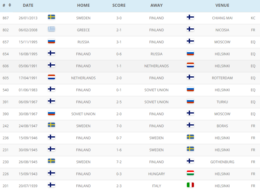The image size is (260, 191).
Task: Select match number 867 in first row
Action: (6, 18)
